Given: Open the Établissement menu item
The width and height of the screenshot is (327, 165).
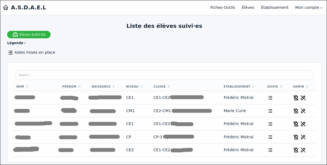Looking at the screenshot, I should [275, 7].
